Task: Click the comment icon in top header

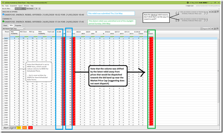Action: tap(217, 12)
